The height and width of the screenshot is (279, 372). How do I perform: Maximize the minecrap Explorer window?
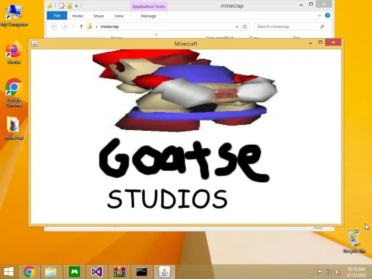(311, 4)
